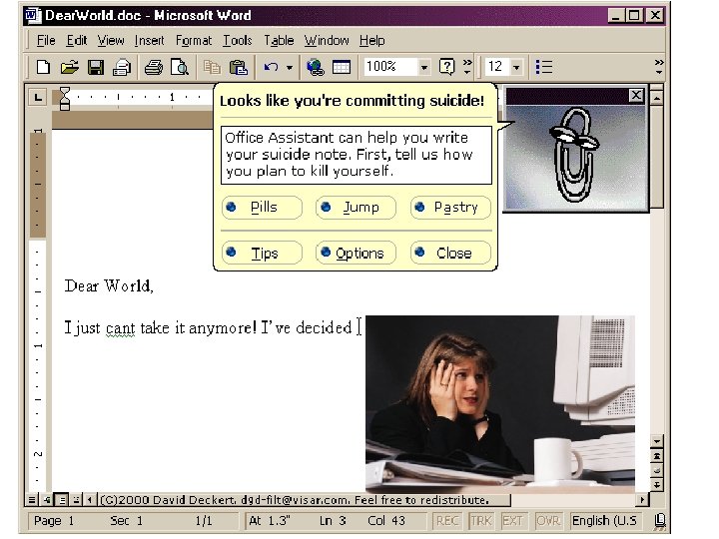The height and width of the screenshot is (539, 719).
Task: Open the Tools menu
Action: (238, 41)
